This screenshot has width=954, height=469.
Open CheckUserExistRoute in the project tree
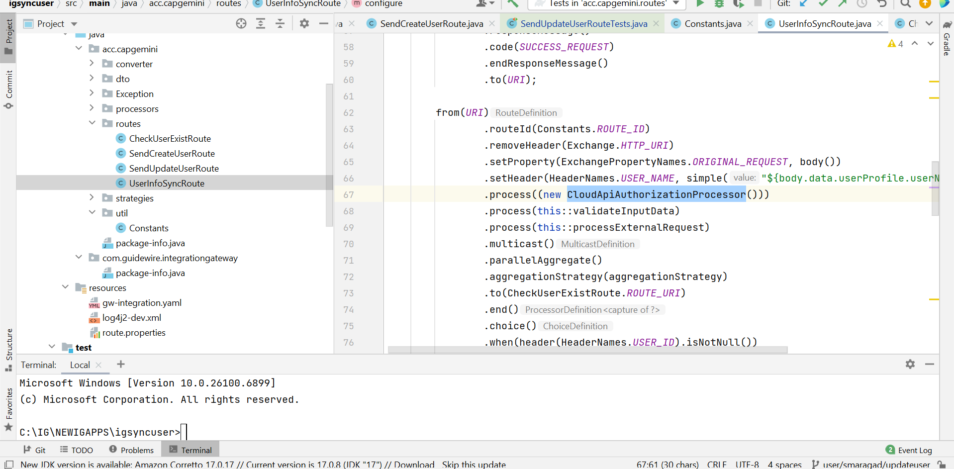(x=170, y=139)
